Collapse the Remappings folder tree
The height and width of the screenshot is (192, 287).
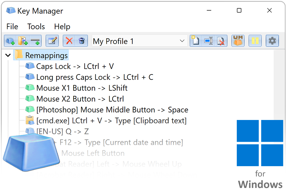click(x=8, y=55)
